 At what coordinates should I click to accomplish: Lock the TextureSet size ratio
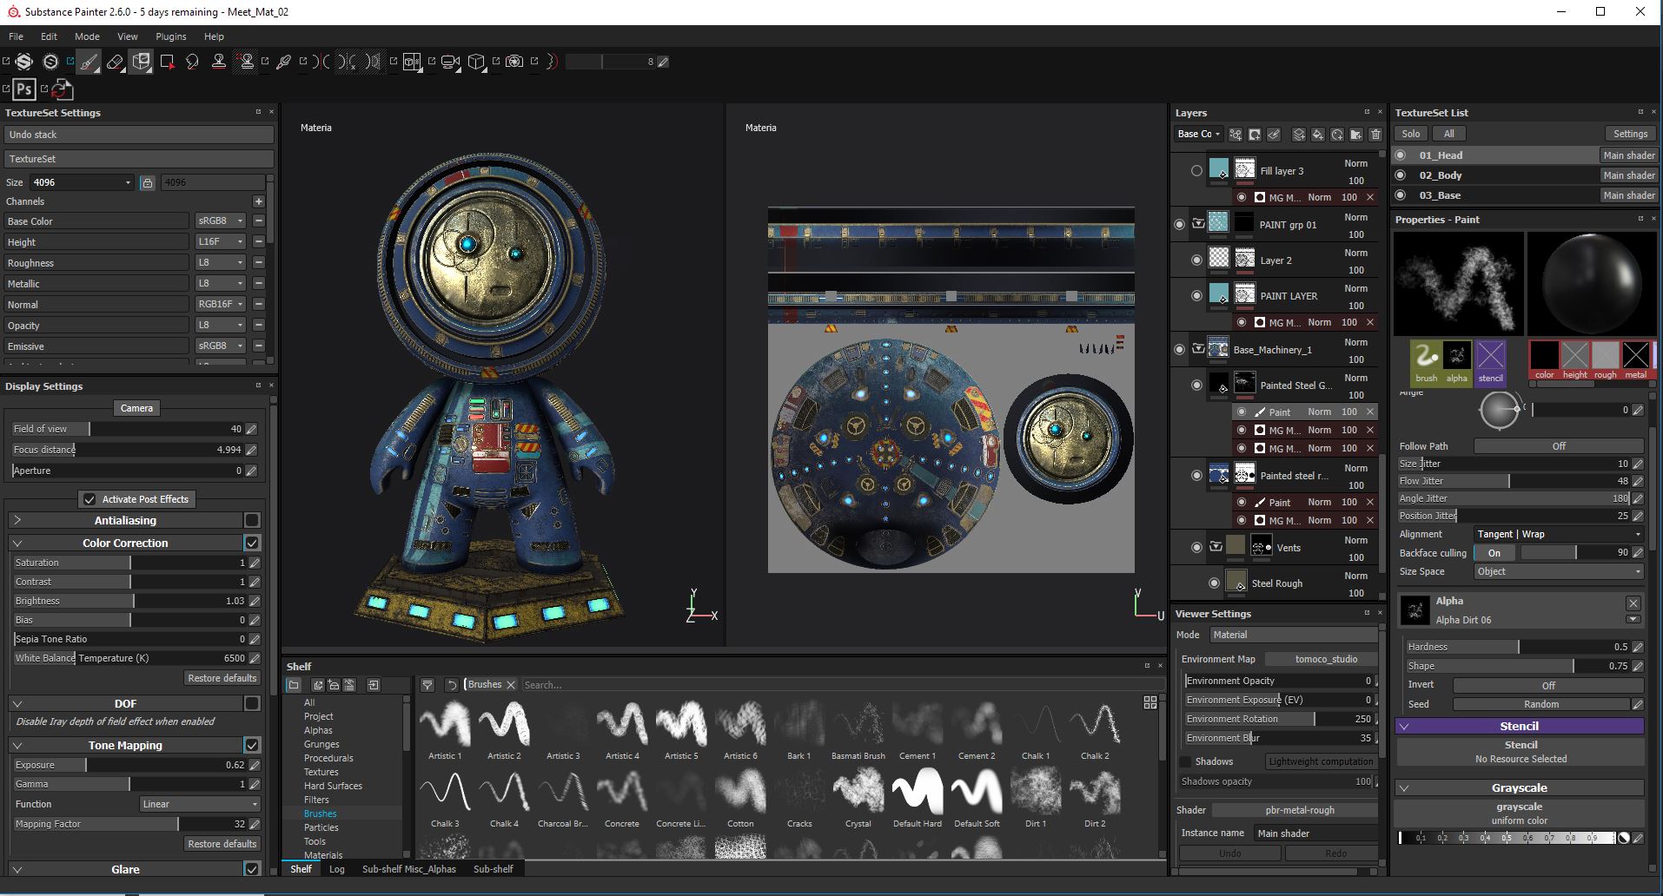[x=148, y=182]
